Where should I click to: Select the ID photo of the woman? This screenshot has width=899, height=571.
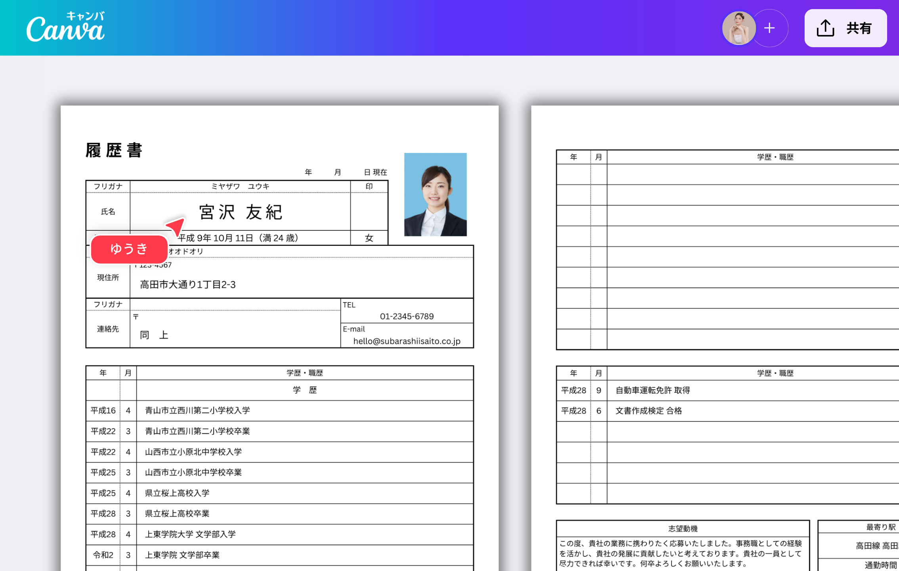pyautogui.click(x=435, y=194)
